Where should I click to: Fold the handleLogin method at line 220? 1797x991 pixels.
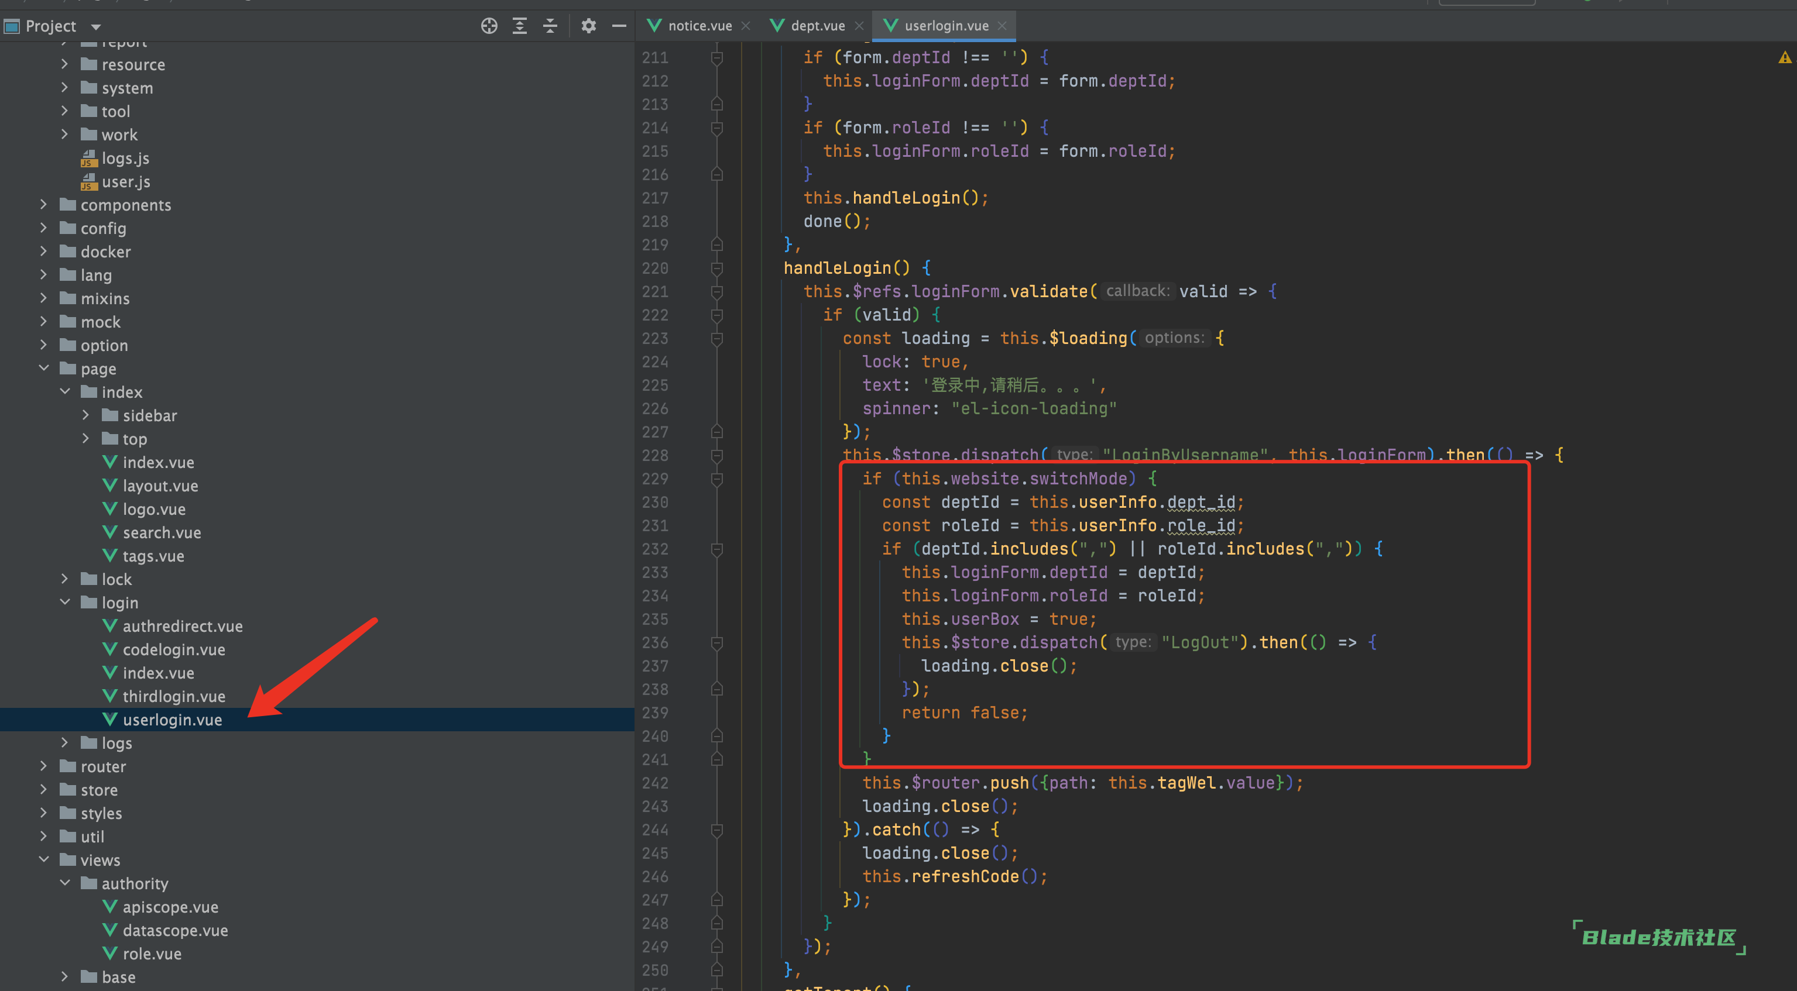pyautogui.click(x=716, y=269)
